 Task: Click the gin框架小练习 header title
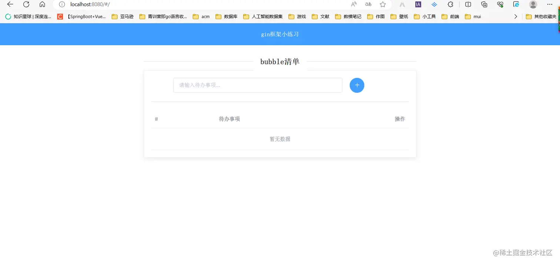(x=280, y=34)
